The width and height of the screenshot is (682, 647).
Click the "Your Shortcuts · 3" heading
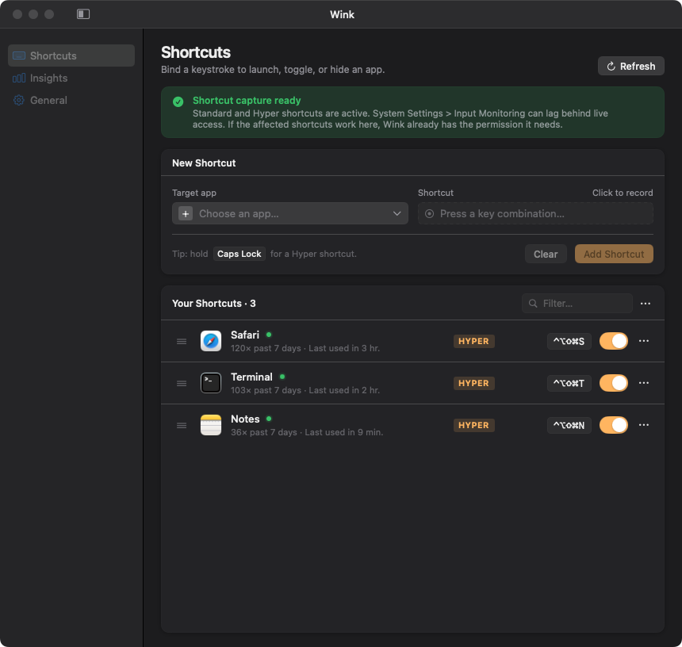coord(214,304)
